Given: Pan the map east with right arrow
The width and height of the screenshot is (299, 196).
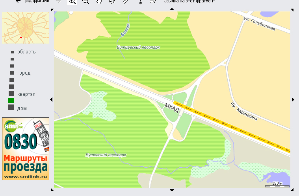Looking at the screenshot, I should tap(293, 99).
